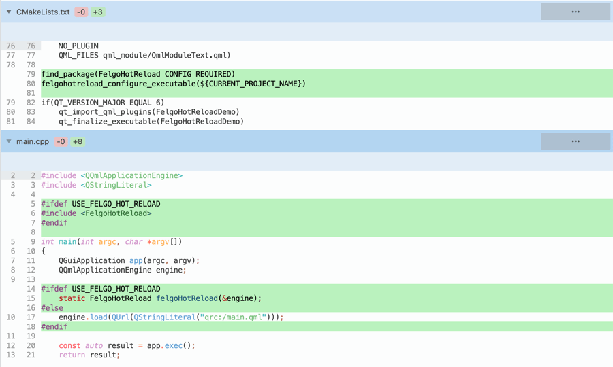Click the return result; line
613x367 pixels.
tap(89, 355)
